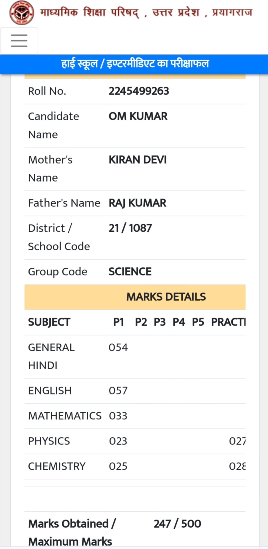
Task: Click the MARKS DETAILS header bar
Action: point(135,297)
